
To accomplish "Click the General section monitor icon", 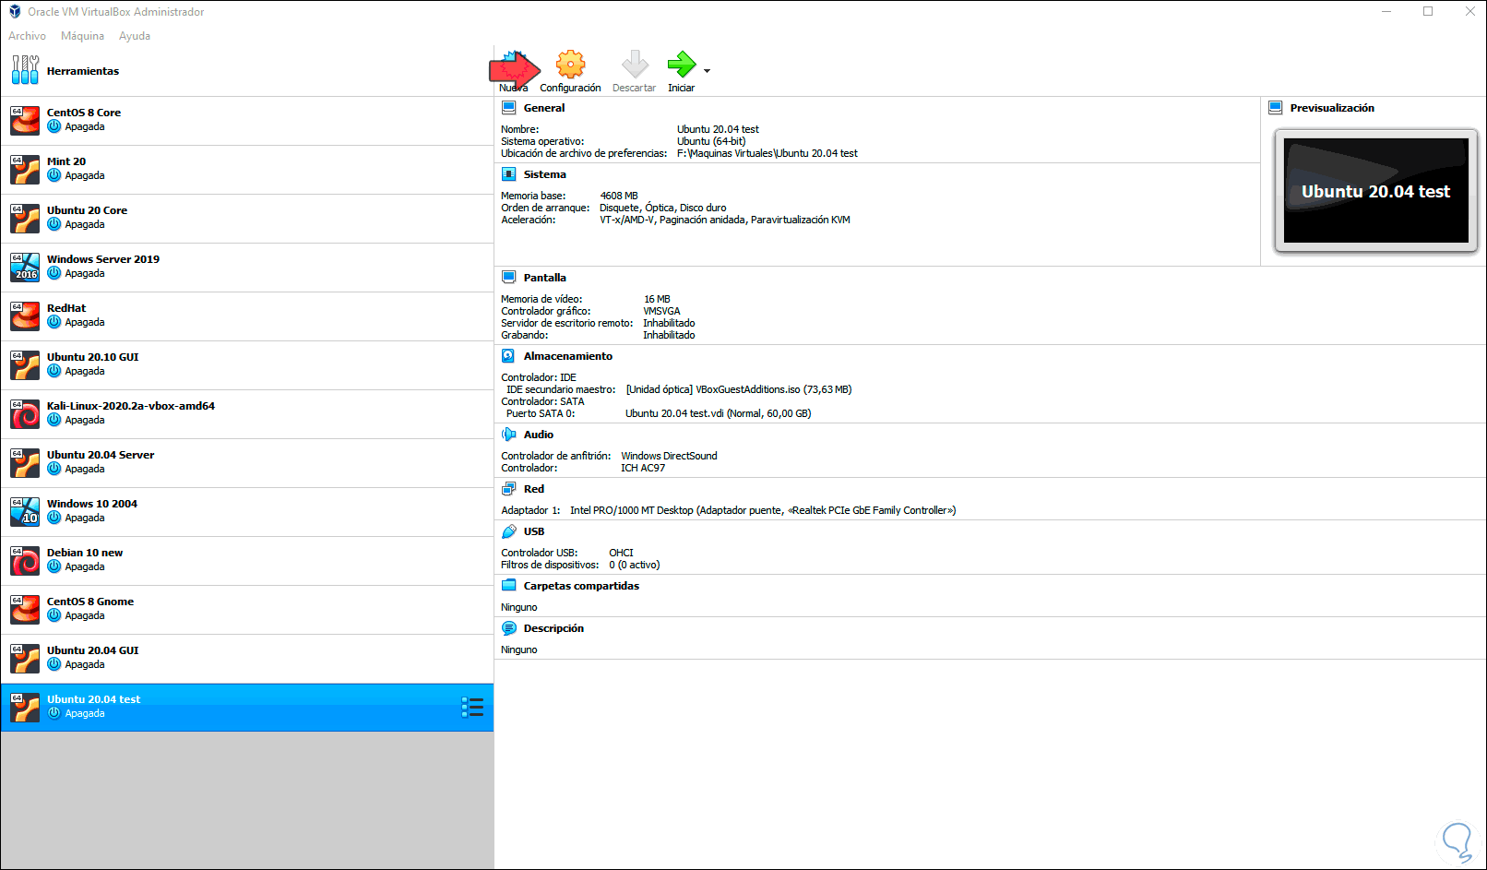I will coord(508,108).
